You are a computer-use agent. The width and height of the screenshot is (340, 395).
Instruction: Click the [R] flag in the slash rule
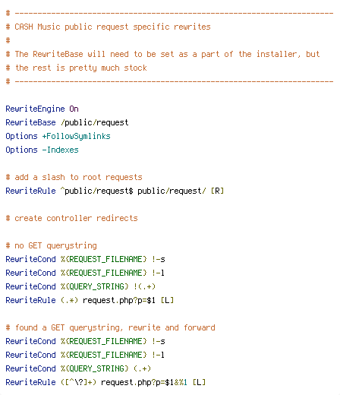(217, 191)
